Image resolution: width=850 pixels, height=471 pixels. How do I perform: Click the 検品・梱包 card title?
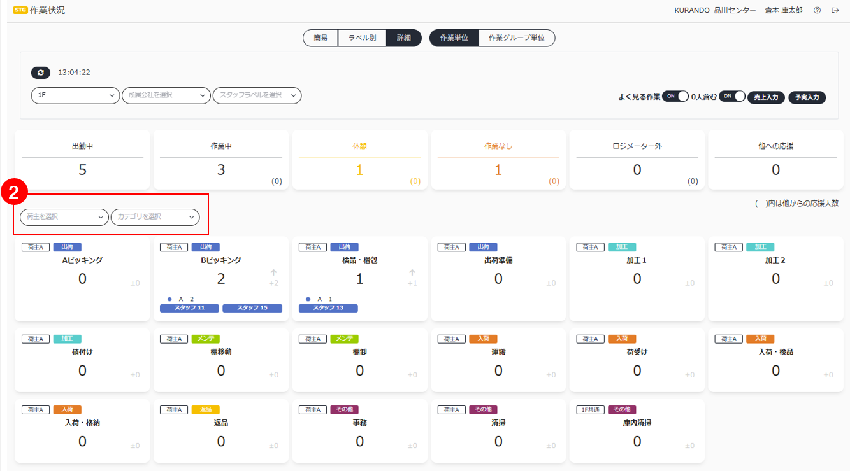pos(359,260)
